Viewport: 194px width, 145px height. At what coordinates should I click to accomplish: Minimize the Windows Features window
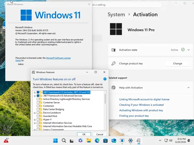pyautogui.click(x=87, y=72)
